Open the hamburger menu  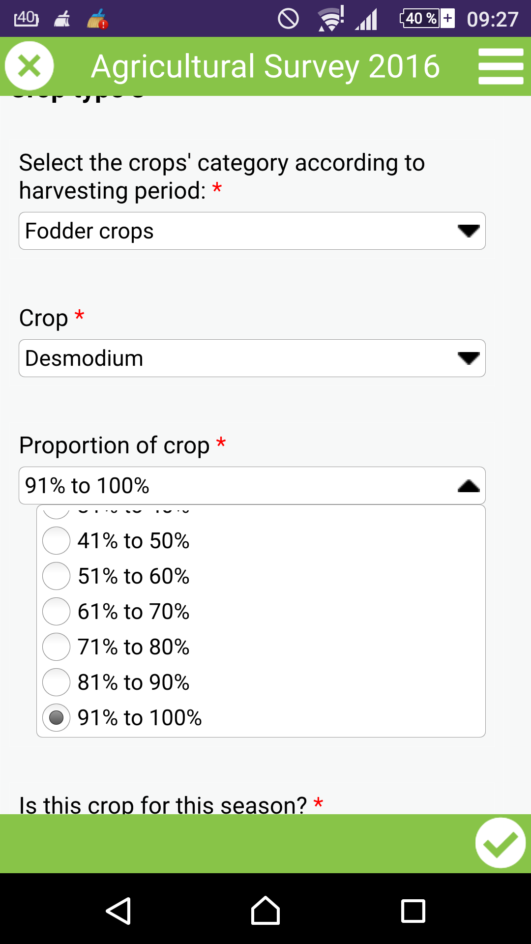pos(501,66)
